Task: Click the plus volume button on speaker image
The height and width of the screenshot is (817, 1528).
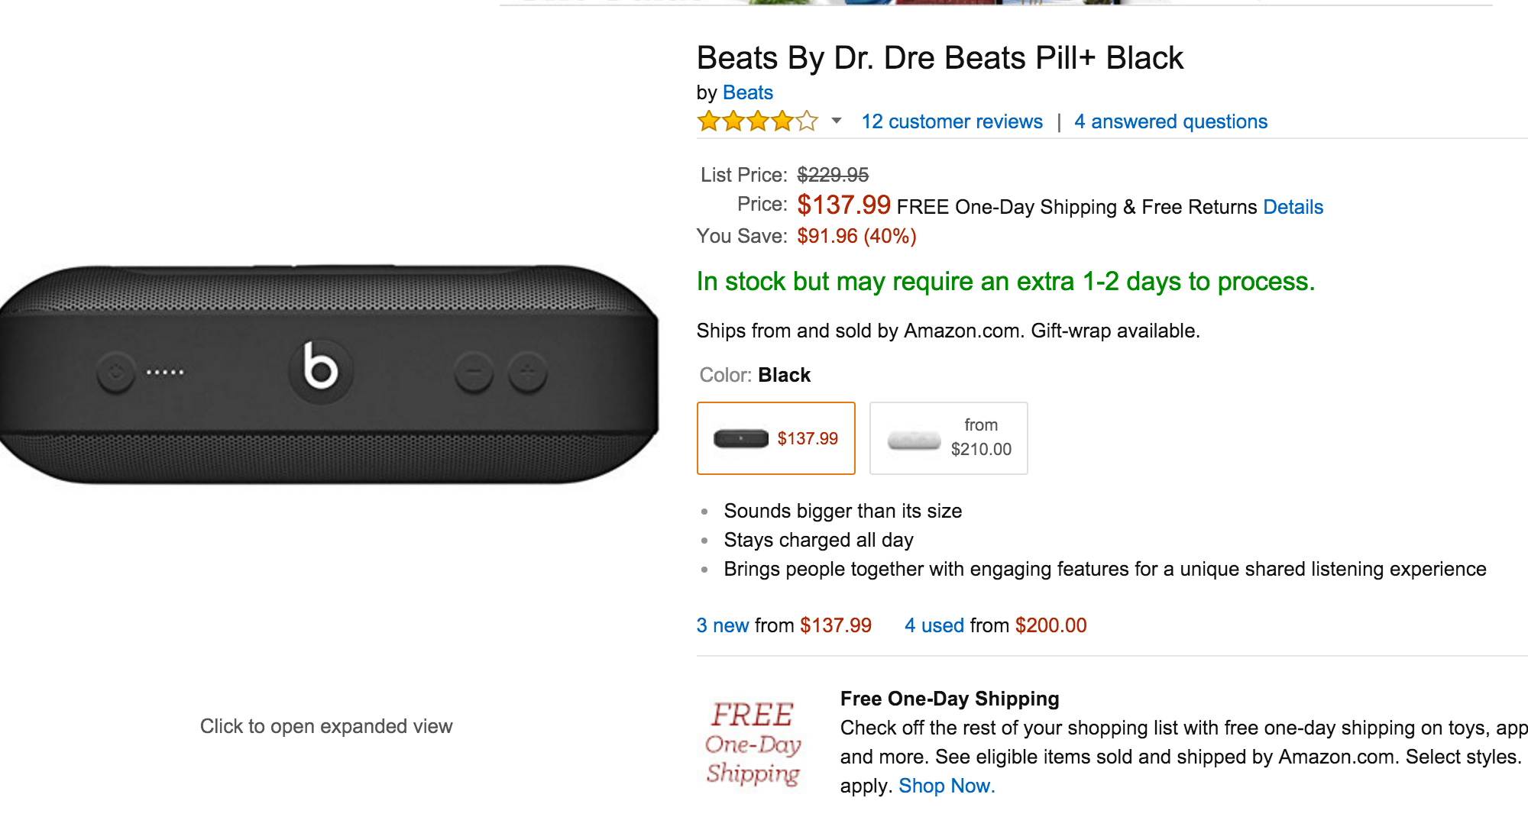Action: click(528, 373)
